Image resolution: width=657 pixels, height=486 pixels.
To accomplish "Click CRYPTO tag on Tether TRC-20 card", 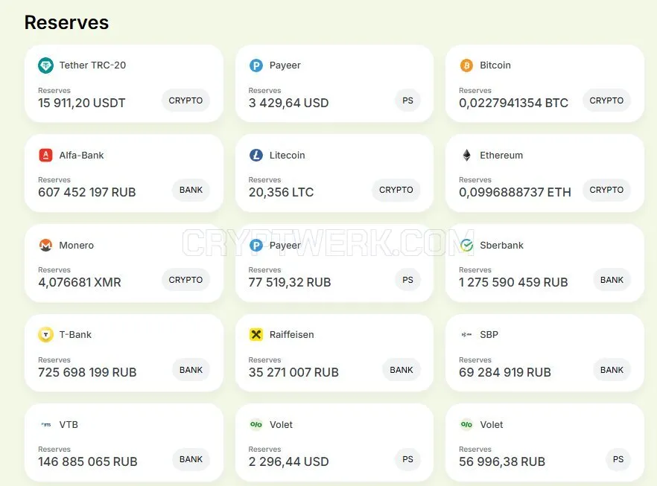I will [185, 100].
